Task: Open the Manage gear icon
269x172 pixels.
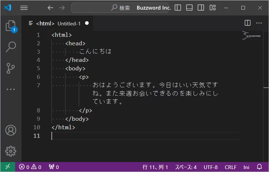Action: 11,151
